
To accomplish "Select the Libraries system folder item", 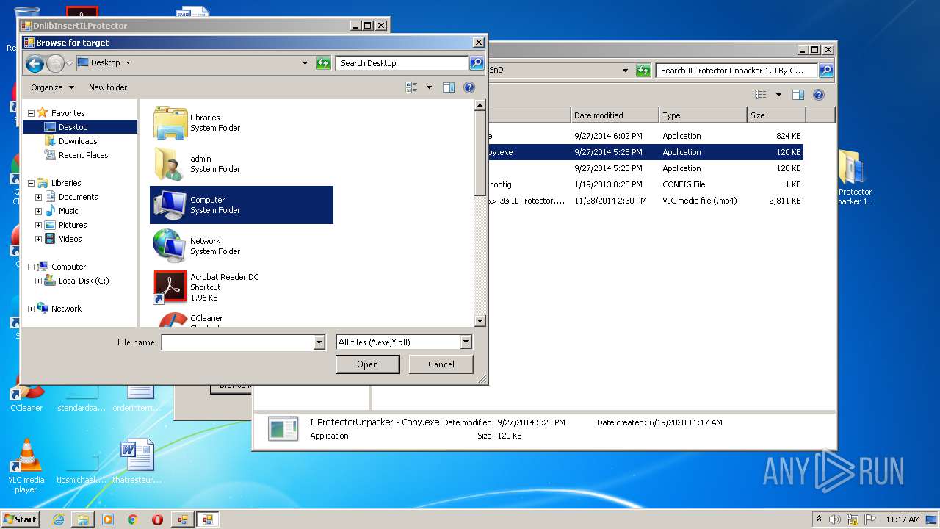I will coord(241,123).
